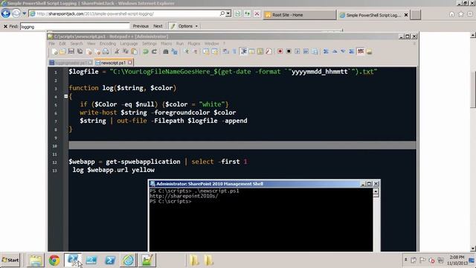The image size is (476, 268).
Task: Open Notepad++ File menu
Action: pyautogui.click(x=51, y=43)
